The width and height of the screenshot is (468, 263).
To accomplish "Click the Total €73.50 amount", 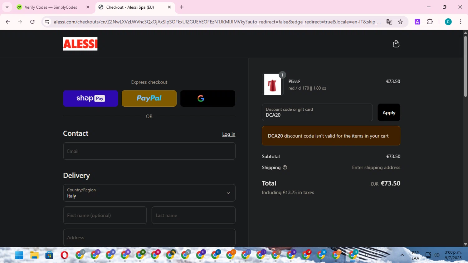I will pyautogui.click(x=390, y=183).
